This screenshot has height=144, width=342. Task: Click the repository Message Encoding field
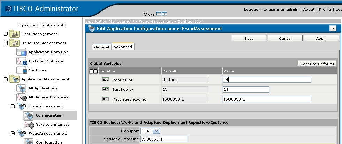coord(164,139)
